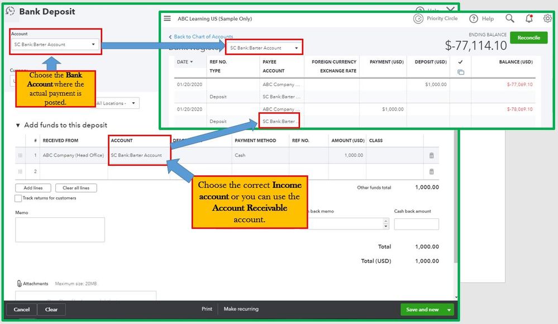Open the hamburger navigation menu icon
The image size is (558, 324).
point(167,18)
